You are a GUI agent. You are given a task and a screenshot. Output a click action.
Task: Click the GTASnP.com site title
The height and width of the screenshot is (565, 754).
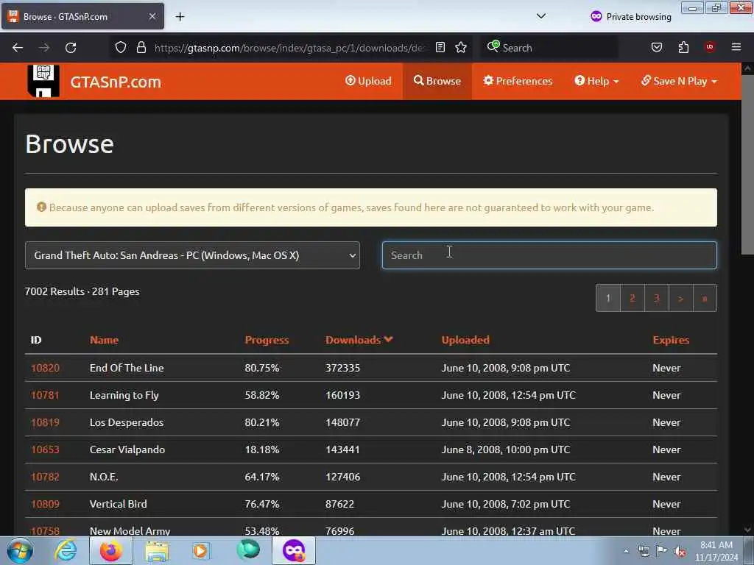click(x=116, y=82)
